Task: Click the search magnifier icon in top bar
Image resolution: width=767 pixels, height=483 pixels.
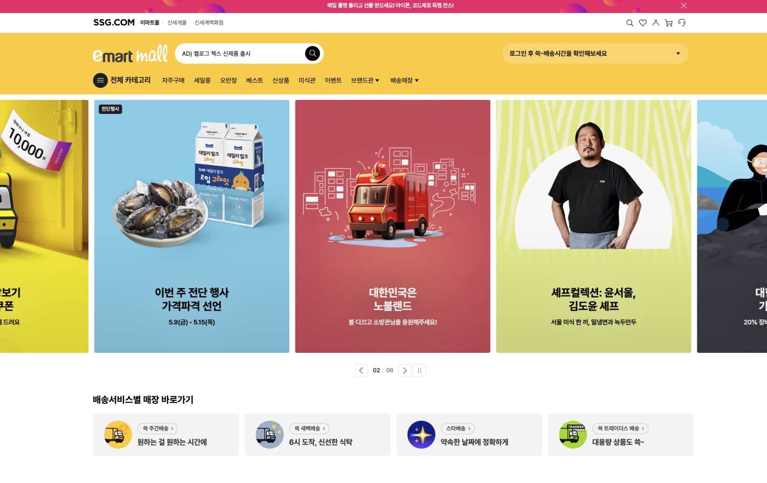Action: point(630,23)
